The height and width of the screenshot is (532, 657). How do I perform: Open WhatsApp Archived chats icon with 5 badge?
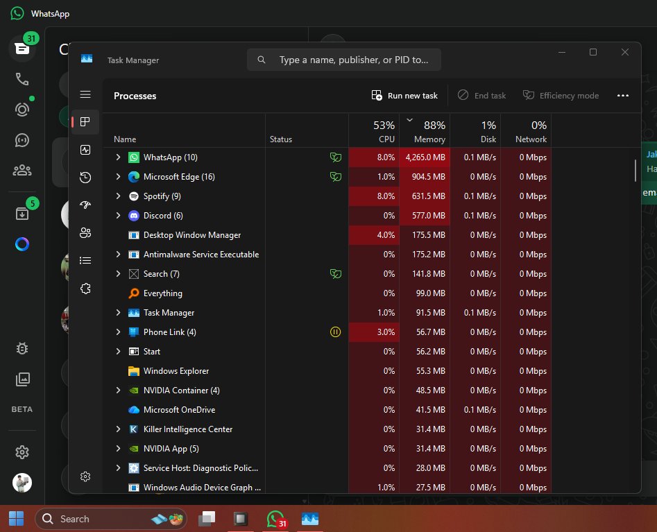click(x=22, y=213)
